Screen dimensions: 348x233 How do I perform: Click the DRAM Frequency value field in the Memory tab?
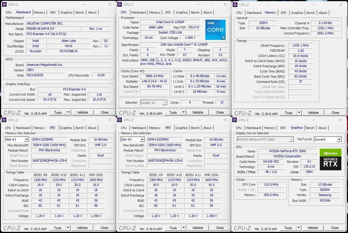click(300, 45)
